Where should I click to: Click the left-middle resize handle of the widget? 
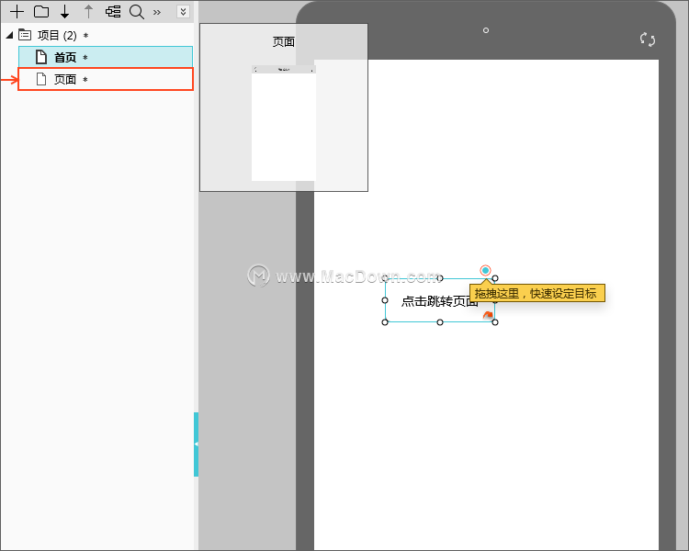(x=385, y=300)
